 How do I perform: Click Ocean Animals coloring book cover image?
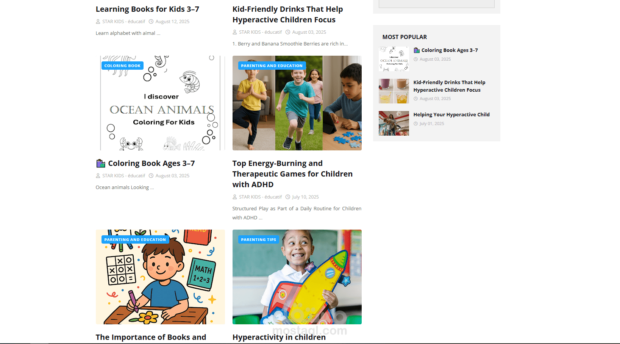160,103
